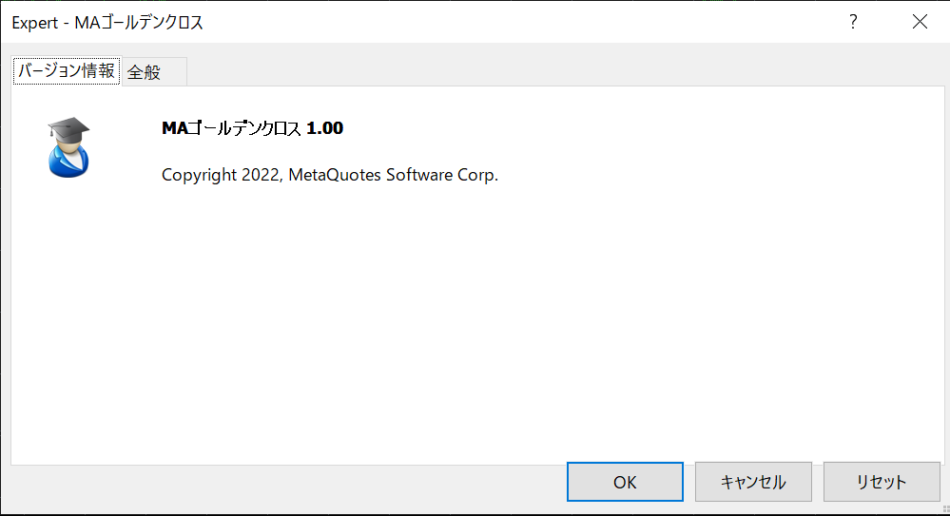Click the キャンセル button
The height and width of the screenshot is (516, 950).
coord(753,482)
